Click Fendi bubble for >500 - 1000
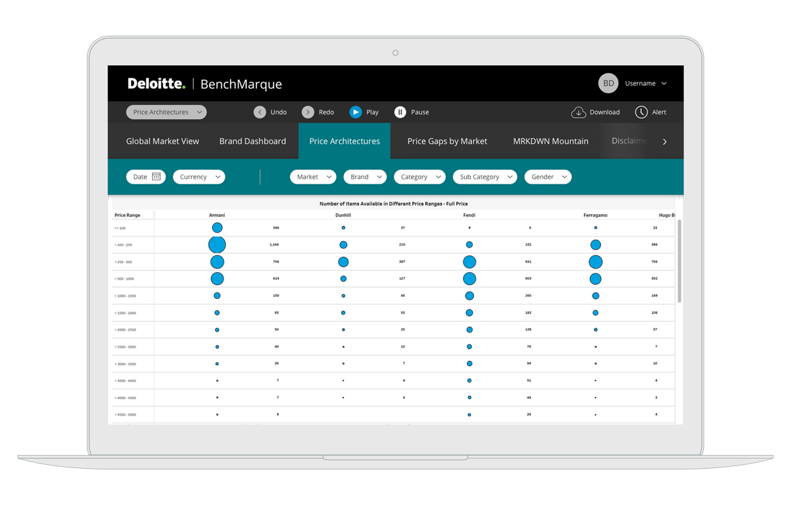Image resolution: width=791 pixels, height=505 pixels. point(469,279)
